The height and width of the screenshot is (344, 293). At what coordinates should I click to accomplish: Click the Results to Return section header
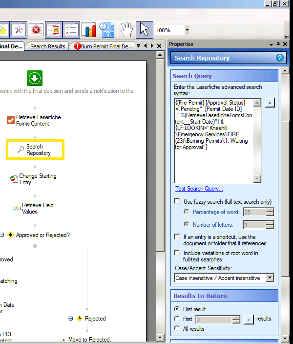point(225,296)
